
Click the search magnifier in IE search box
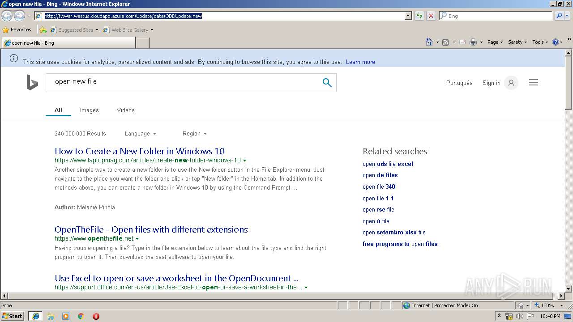pyautogui.click(x=559, y=16)
